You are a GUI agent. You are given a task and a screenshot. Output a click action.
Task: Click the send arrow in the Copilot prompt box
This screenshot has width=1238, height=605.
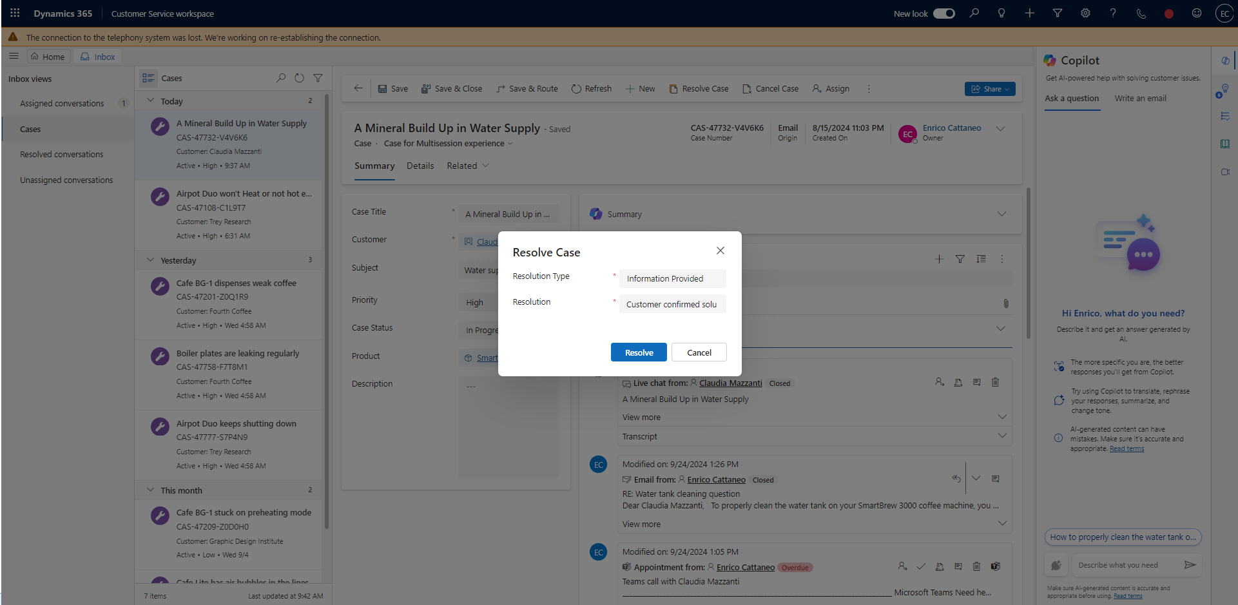(1191, 565)
